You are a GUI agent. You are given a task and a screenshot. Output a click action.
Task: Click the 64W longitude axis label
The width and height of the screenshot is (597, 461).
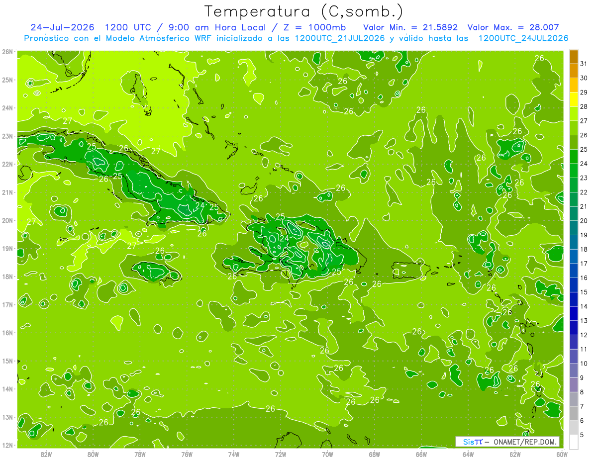(x=468, y=454)
